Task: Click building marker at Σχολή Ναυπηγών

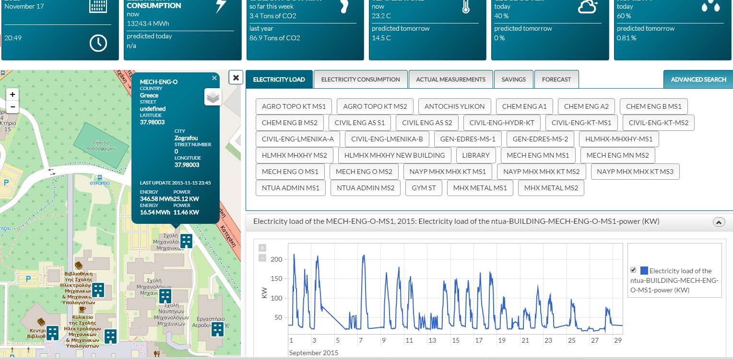Action: (165, 296)
